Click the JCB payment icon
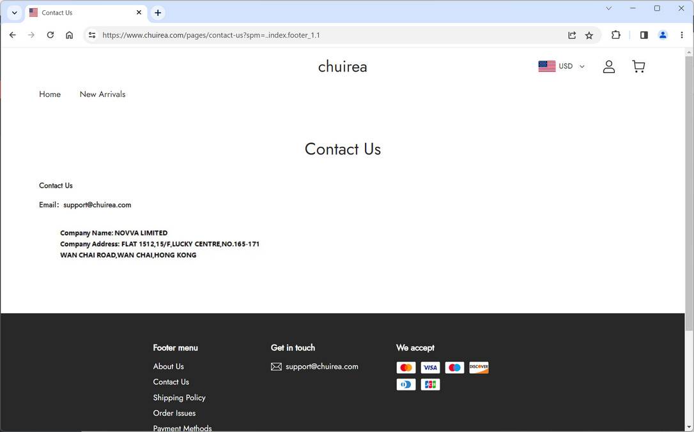The image size is (694, 432). (430, 384)
